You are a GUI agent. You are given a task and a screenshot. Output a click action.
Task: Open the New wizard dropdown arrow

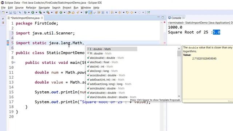[7, 12]
